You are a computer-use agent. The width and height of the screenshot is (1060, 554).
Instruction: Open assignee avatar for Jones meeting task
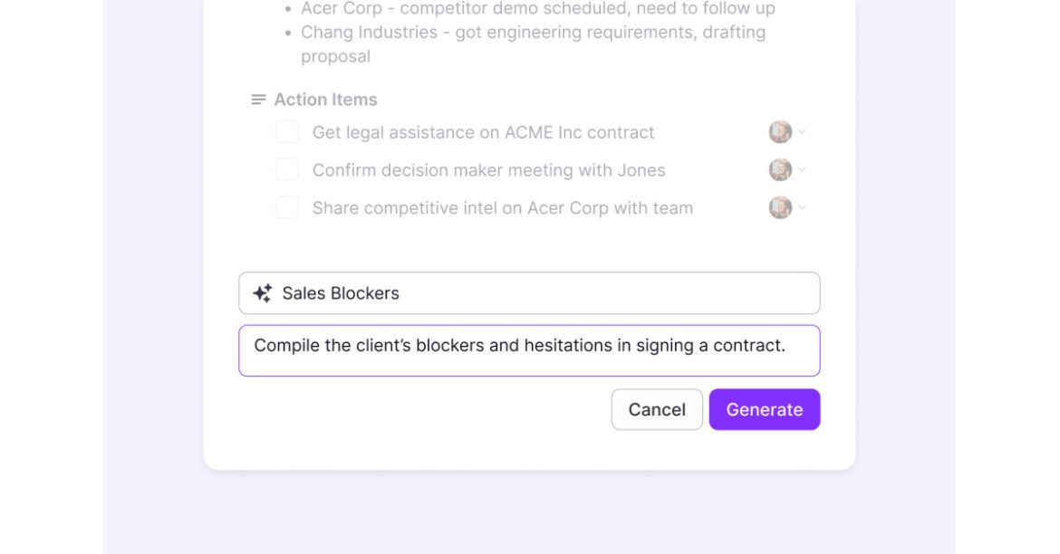coord(780,170)
